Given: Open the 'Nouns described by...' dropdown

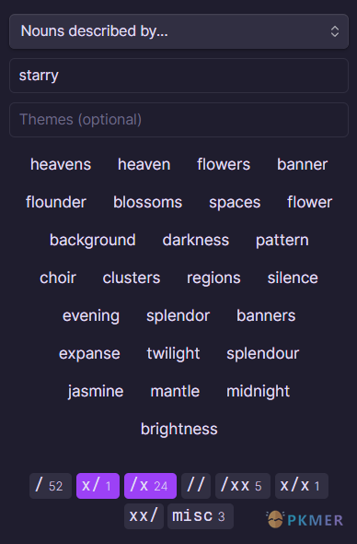Looking at the screenshot, I should (178, 31).
